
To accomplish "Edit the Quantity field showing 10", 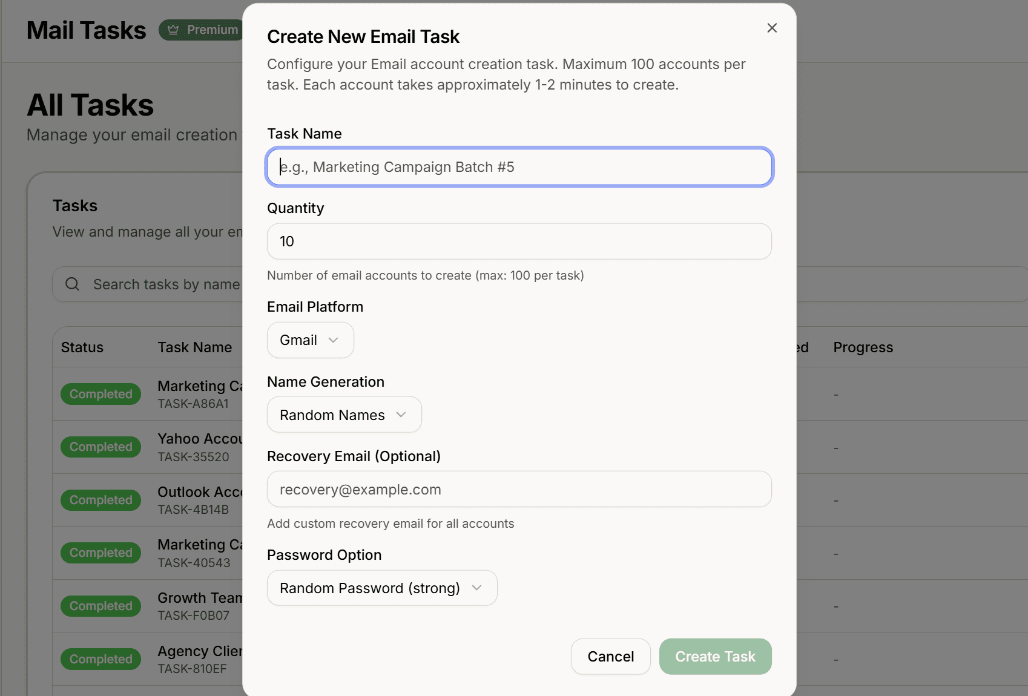I will 519,241.
